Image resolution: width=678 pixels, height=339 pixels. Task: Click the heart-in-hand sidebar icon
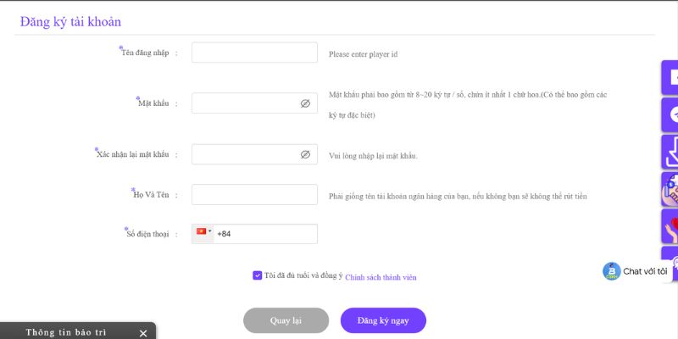(x=670, y=227)
